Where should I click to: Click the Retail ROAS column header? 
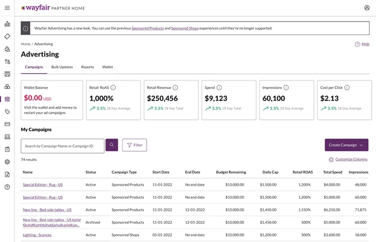click(x=302, y=172)
